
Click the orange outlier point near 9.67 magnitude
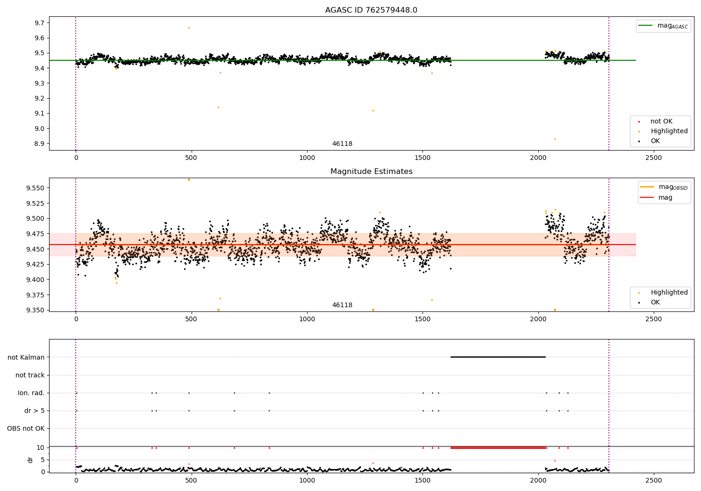[189, 28]
